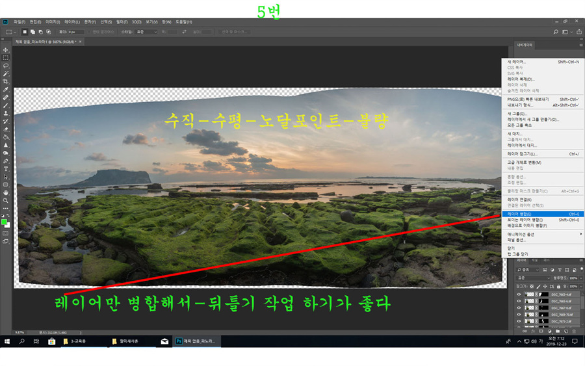
Task: Open Microsoft Store from taskbar
Action: 51,341
